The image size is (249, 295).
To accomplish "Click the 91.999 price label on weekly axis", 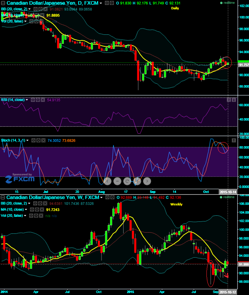I will 243,264.
